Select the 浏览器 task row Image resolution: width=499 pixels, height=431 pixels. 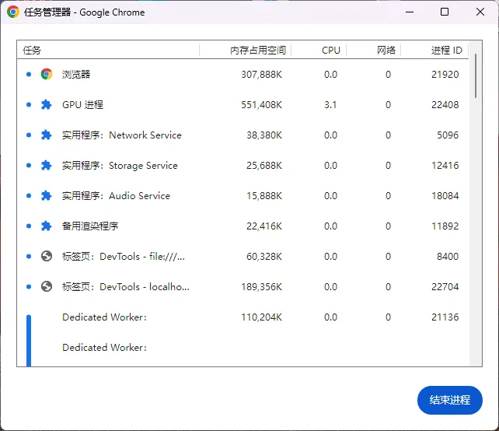tap(243, 74)
